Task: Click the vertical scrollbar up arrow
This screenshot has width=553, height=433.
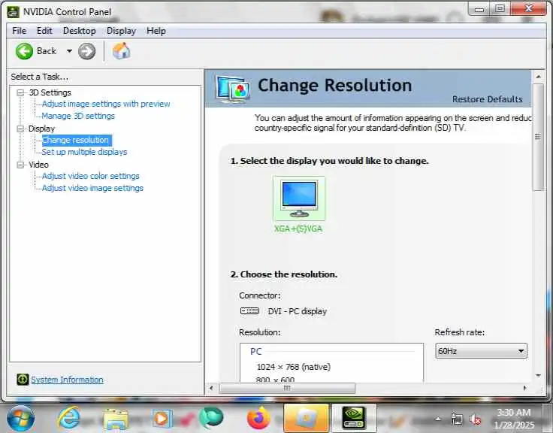Action: pos(538,76)
